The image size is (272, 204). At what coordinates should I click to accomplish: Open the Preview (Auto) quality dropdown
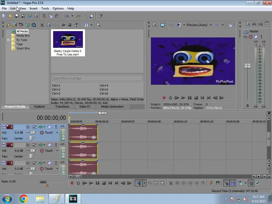(211, 25)
